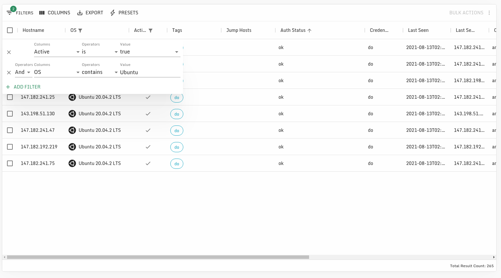Change the And logical operator dropdown
Image resolution: width=501 pixels, height=278 pixels.
pos(23,72)
